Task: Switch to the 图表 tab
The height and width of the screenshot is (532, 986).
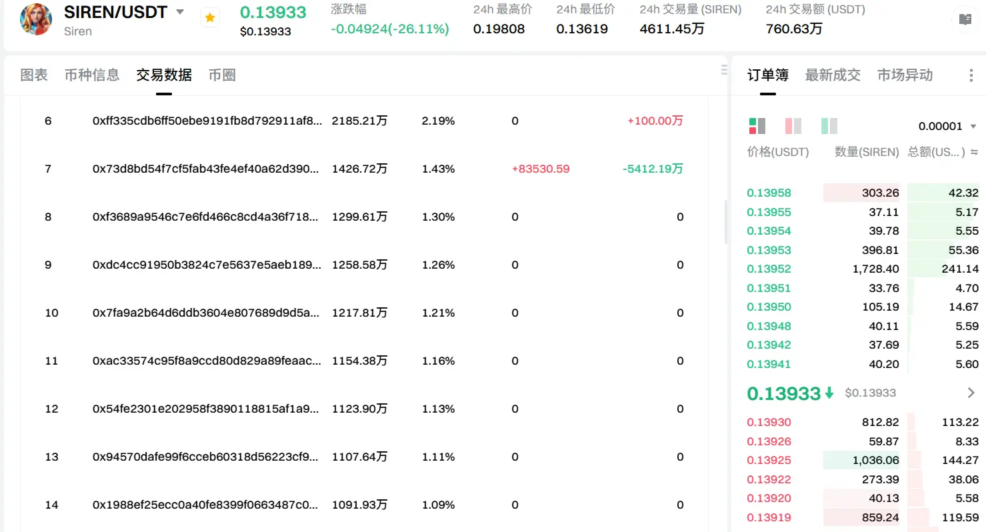Action: click(x=34, y=75)
